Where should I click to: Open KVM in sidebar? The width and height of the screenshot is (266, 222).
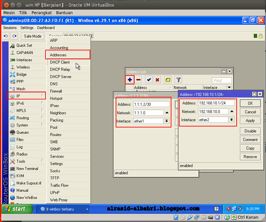27,176
